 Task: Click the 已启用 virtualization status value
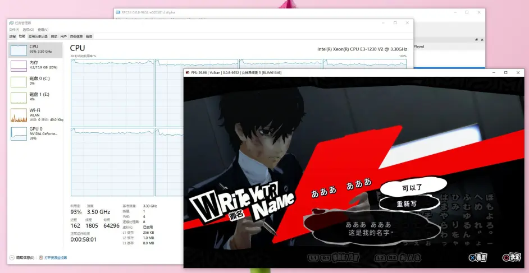click(148, 227)
